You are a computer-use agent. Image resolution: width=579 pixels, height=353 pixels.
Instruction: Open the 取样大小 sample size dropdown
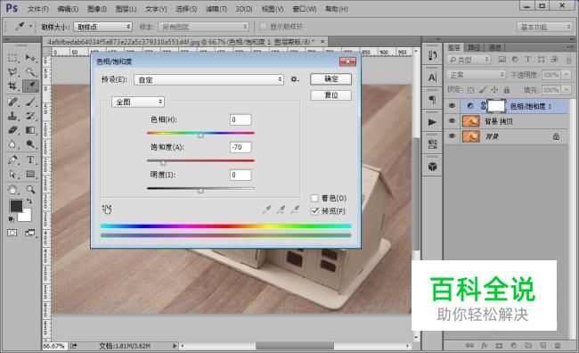102,27
